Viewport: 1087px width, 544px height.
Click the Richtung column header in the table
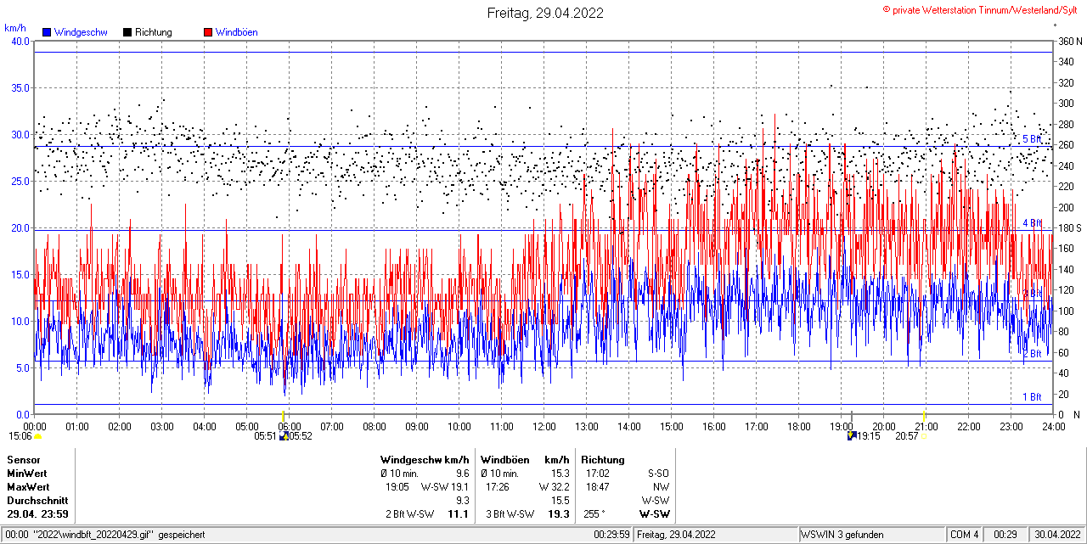[603, 459]
